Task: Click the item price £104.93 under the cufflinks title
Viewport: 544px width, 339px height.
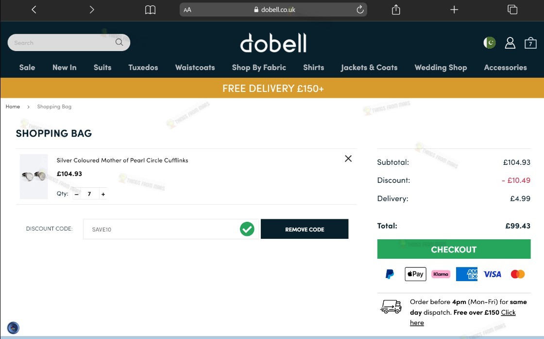Action: 69,174
